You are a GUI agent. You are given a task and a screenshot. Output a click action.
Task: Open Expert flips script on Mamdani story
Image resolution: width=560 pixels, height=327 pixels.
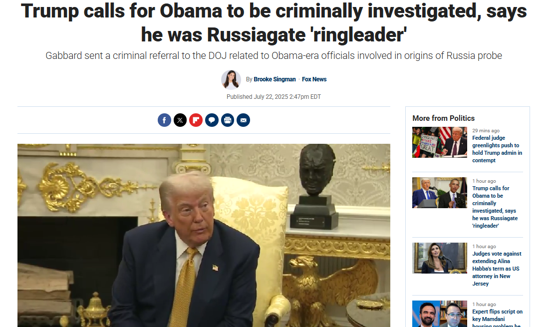pos(497,318)
